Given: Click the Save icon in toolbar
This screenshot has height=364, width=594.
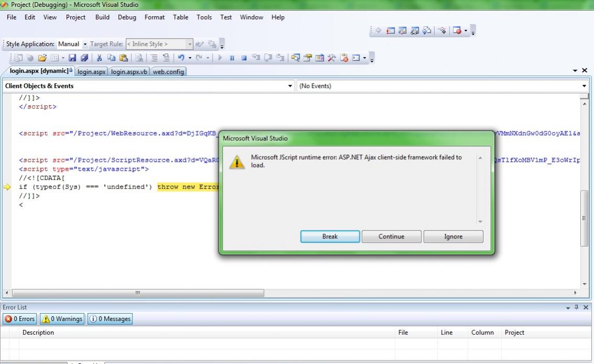Looking at the screenshot, I should 72,58.
